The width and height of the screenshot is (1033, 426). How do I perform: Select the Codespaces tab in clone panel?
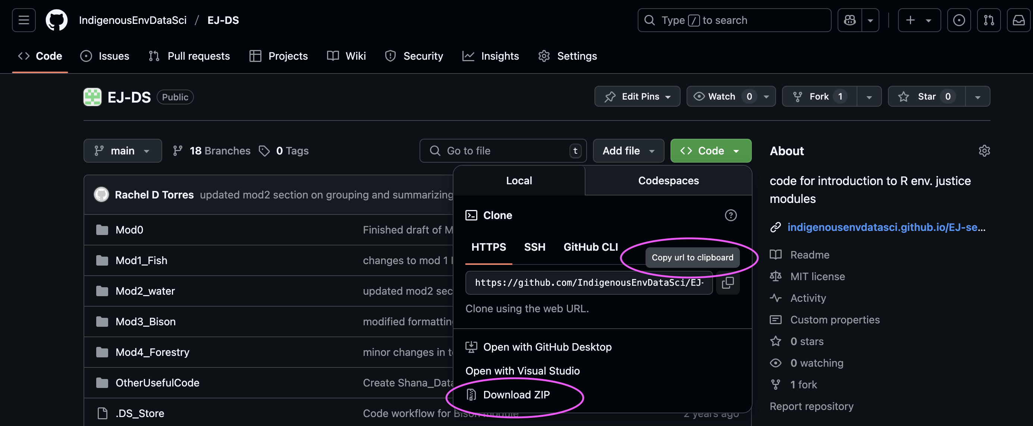[x=669, y=181]
